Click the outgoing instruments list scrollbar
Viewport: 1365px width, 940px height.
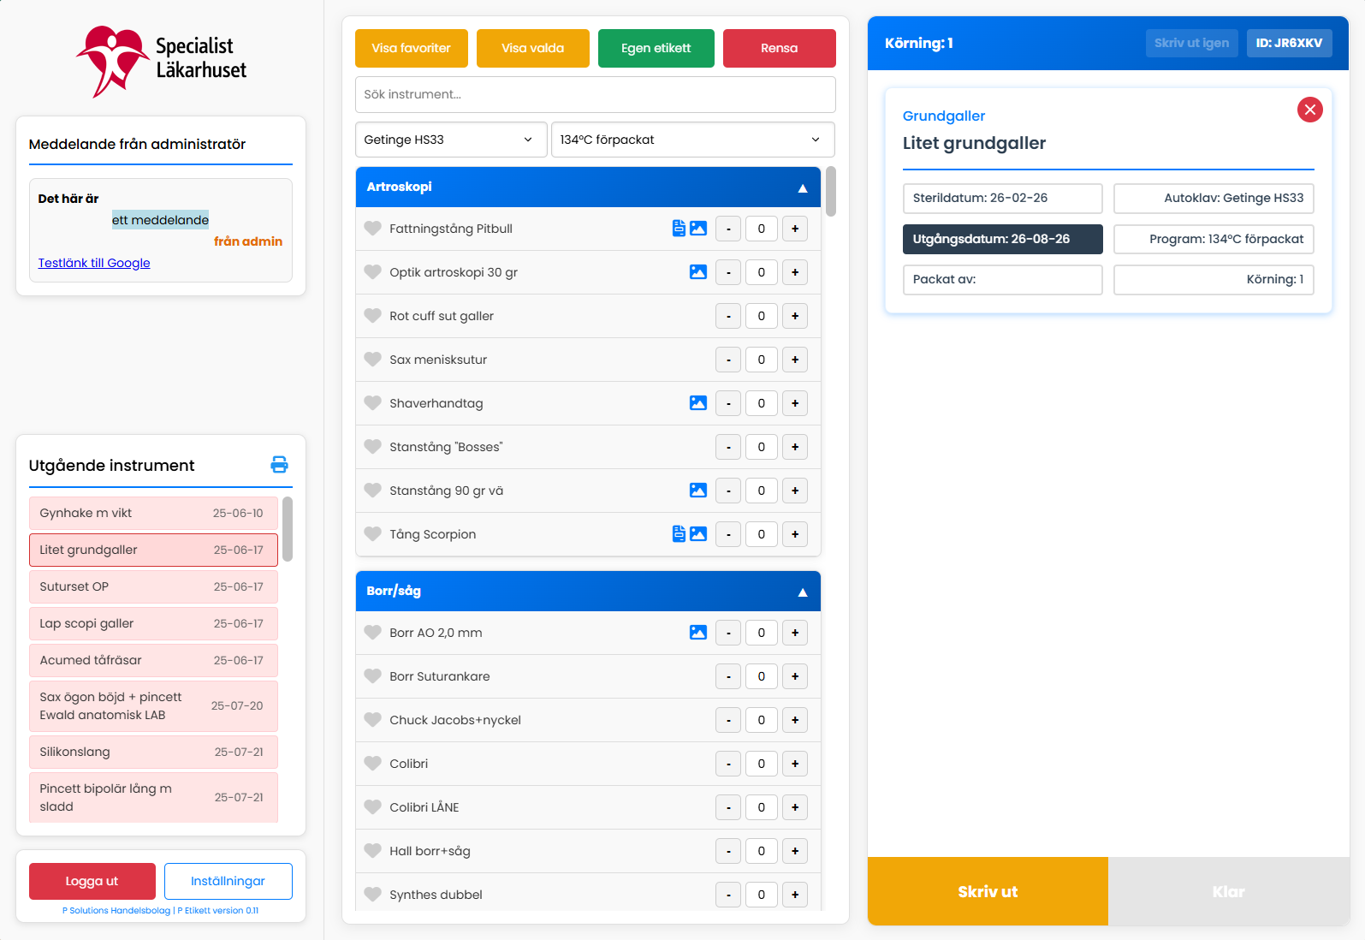coord(288,530)
